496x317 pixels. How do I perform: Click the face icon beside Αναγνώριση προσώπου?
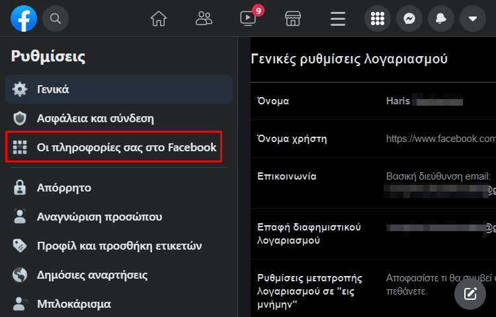point(20,217)
